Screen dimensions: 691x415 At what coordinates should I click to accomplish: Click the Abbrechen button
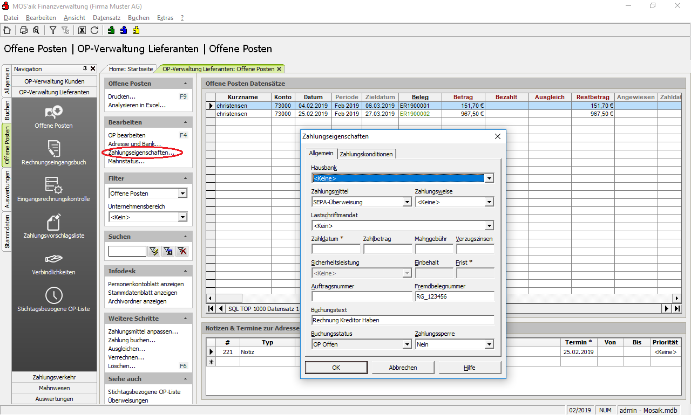click(x=403, y=368)
